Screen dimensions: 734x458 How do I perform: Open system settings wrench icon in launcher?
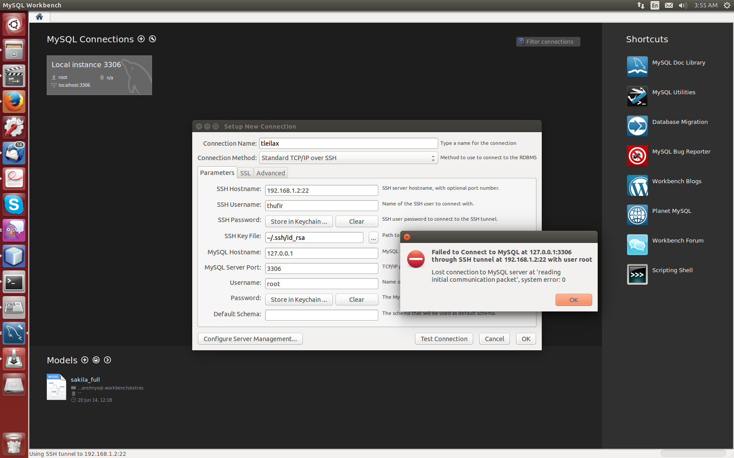(14, 127)
